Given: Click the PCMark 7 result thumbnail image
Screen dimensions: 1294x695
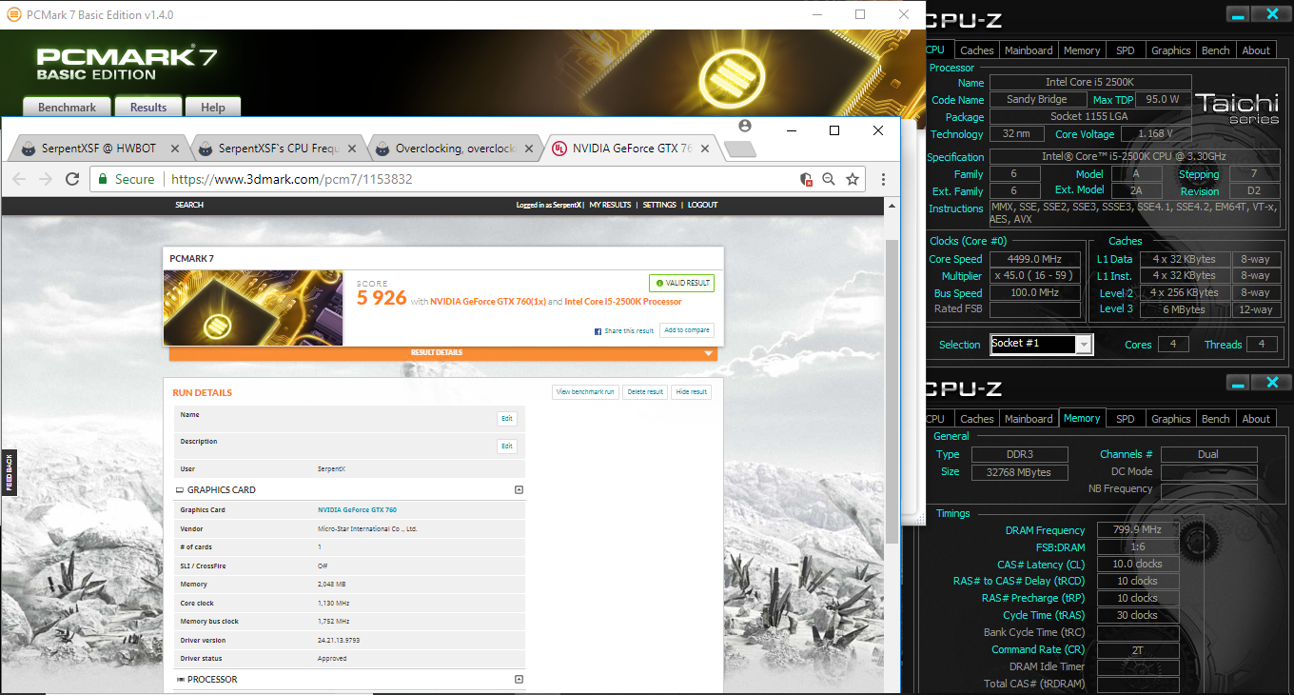Looking at the screenshot, I should tap(253, 308).
